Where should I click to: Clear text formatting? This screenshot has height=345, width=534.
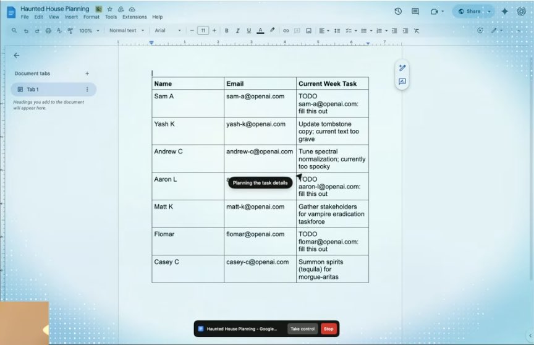click(x=417, y=31)
